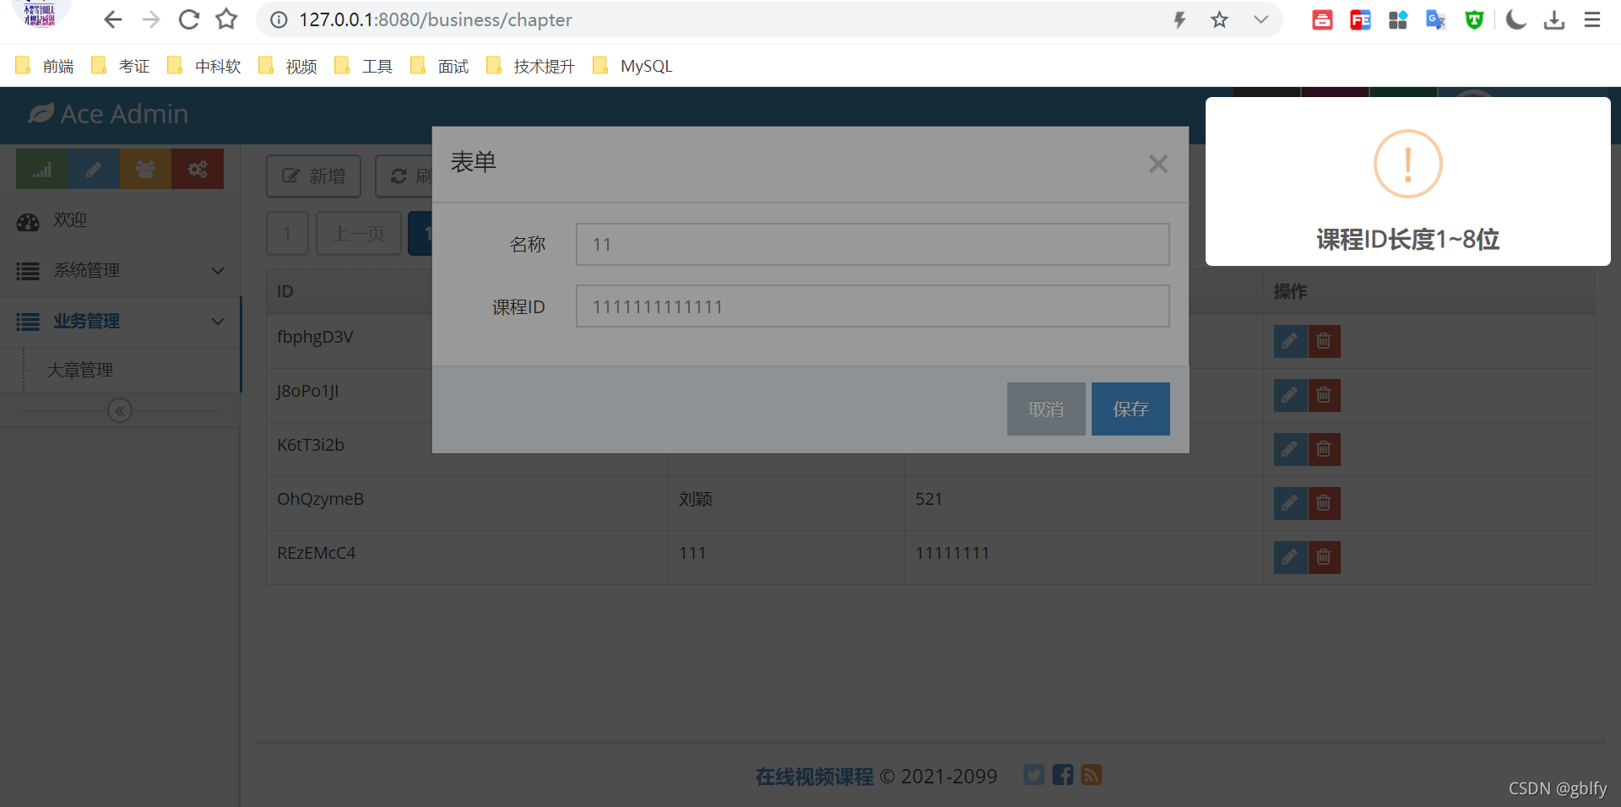Click the delete trash icon for row REzEMcC4
Screen dimensions: 1621x807
pos(1323,557)
